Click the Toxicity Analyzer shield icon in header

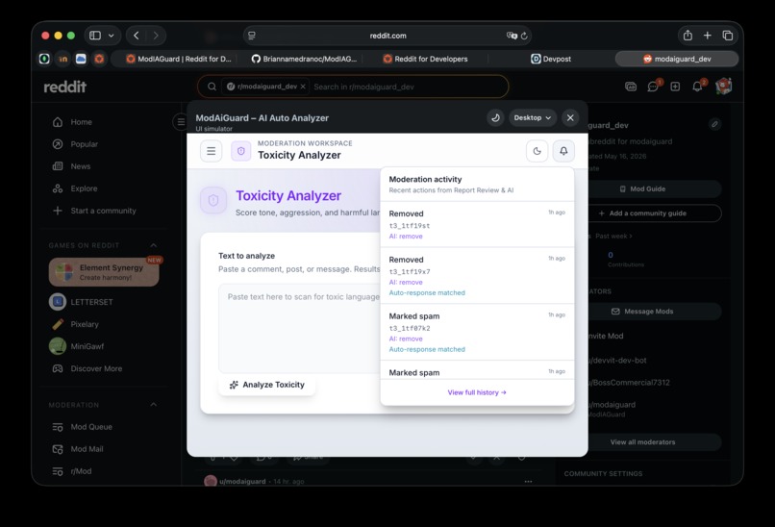pos(241,151)
